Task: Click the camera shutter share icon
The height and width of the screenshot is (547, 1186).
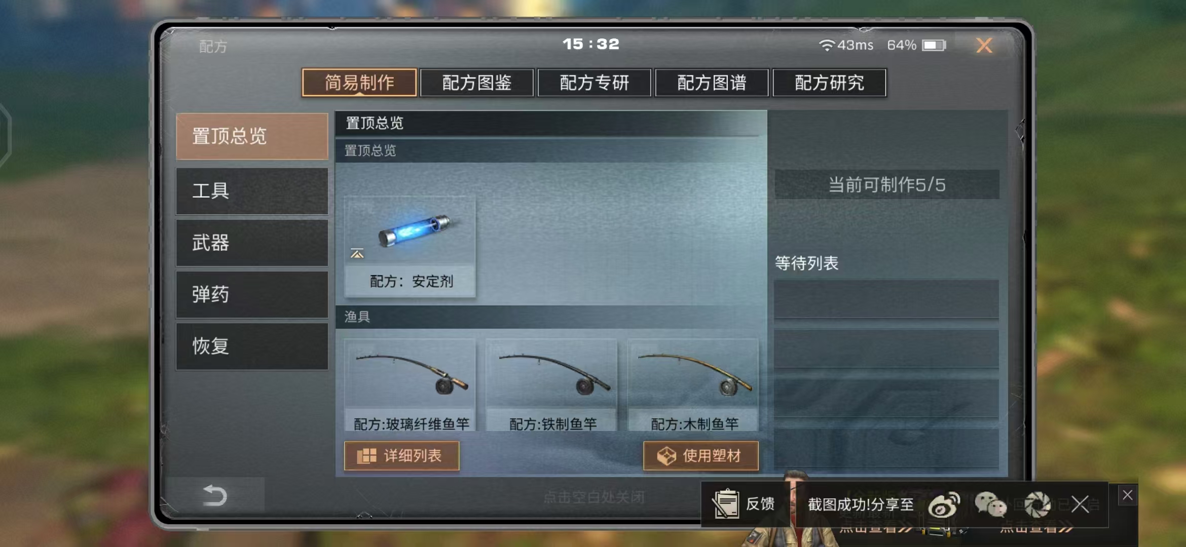Action: click(1037, 504)
